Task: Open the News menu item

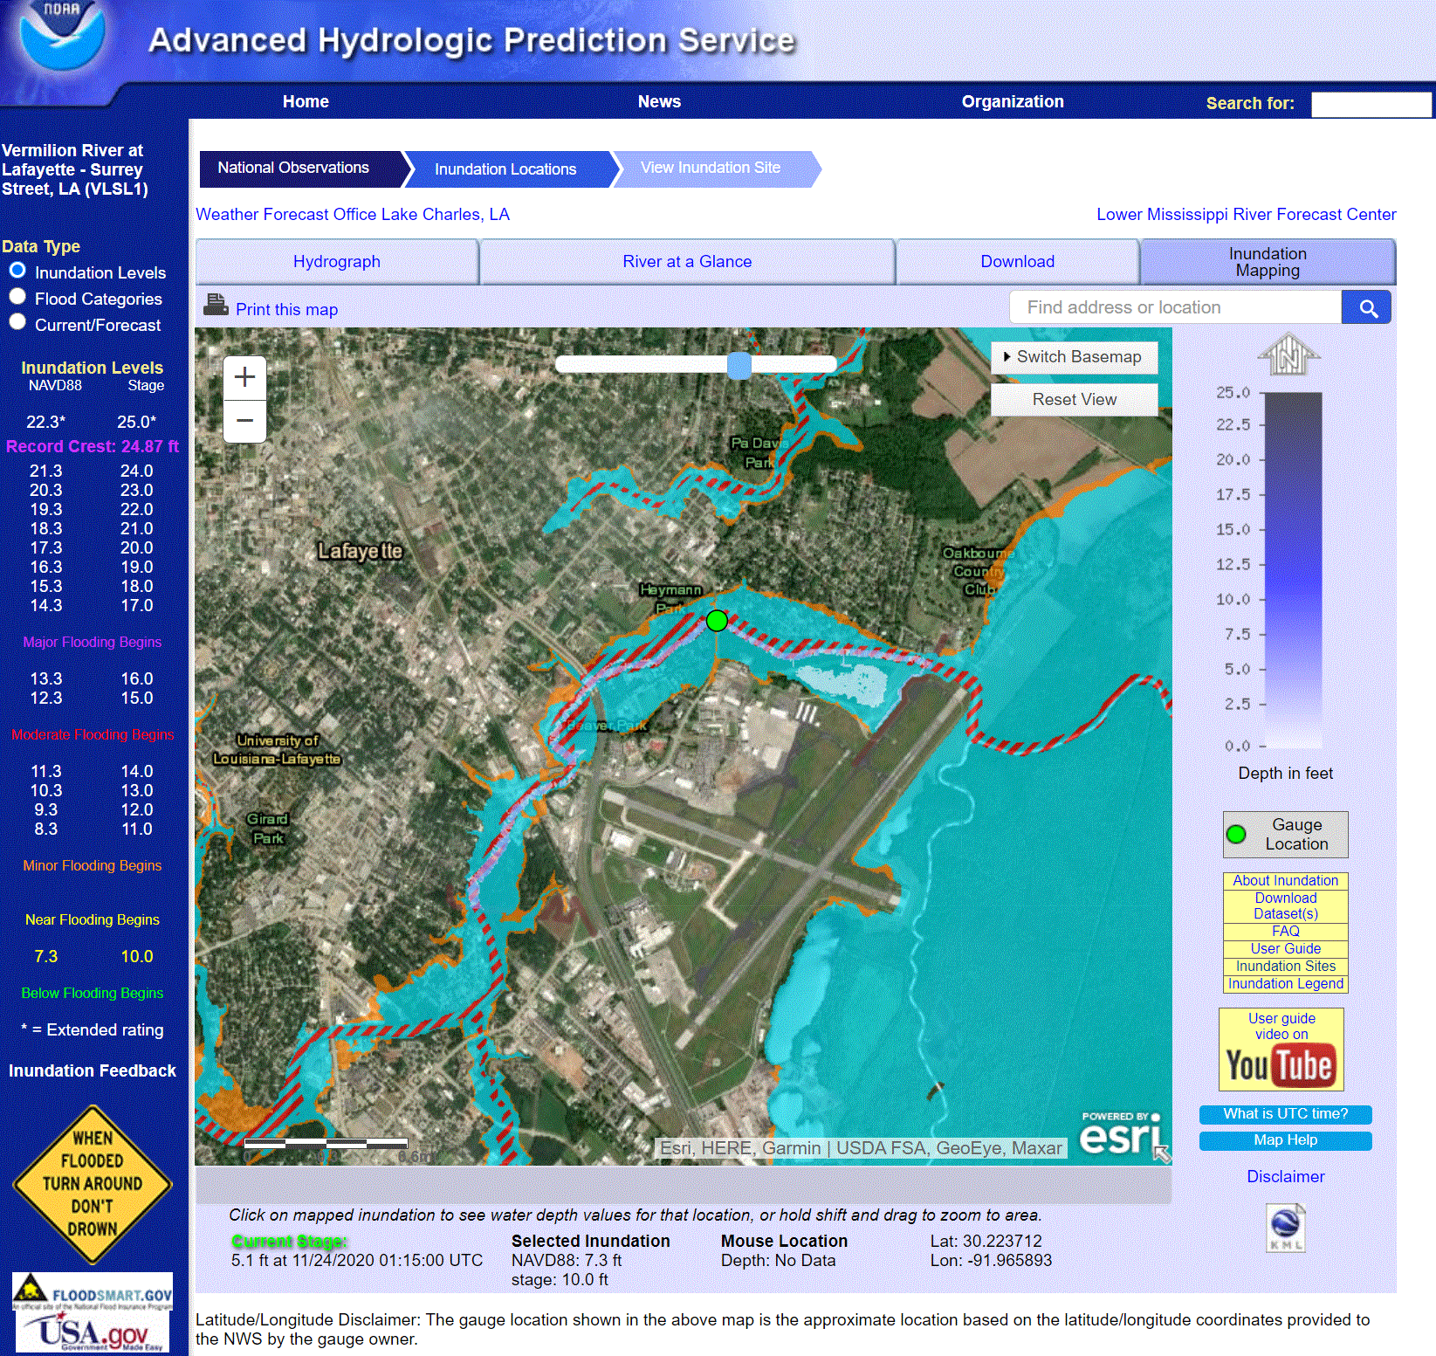Action: point(659,101)
